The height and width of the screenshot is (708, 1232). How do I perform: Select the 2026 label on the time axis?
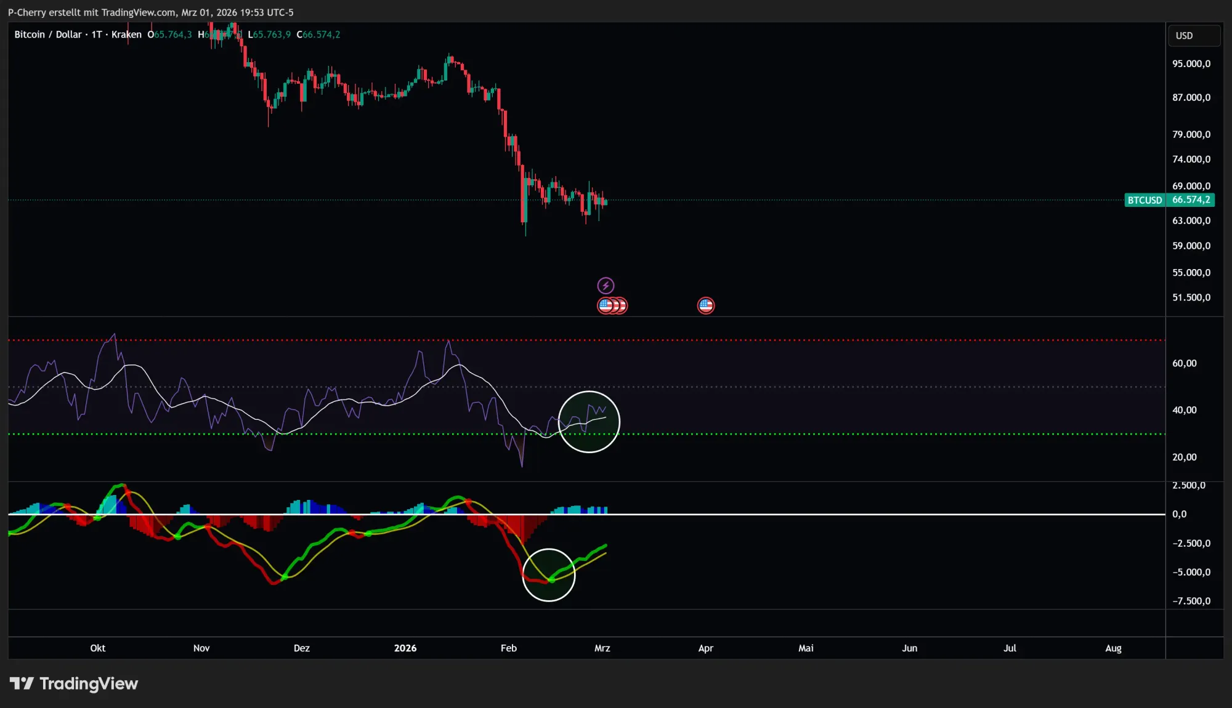(x=405, y=648)
